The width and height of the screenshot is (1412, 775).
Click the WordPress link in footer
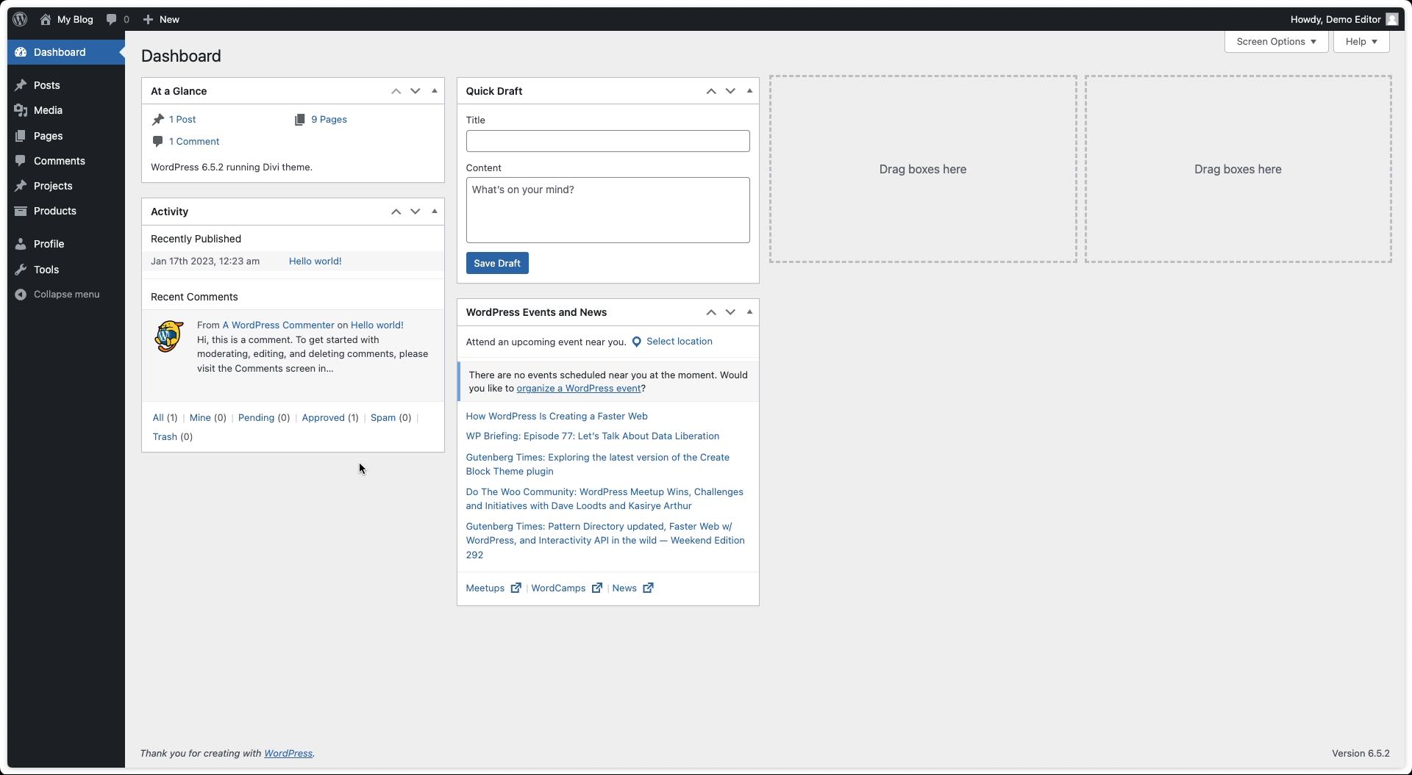click(x=288, y=754)
